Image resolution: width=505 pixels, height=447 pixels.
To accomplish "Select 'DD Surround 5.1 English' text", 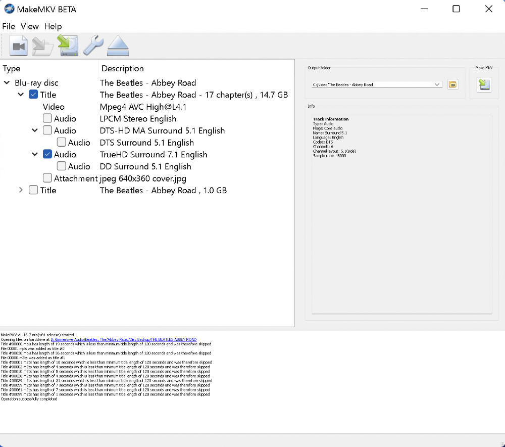I will tap(145, 166).
